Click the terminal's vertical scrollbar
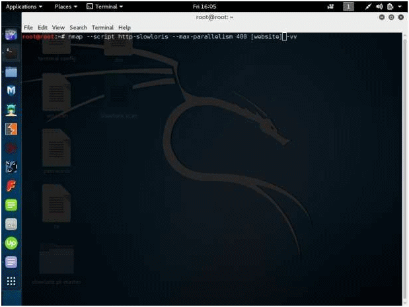The image size is (409, 307). pyautogui.click(x=404, y=165)
